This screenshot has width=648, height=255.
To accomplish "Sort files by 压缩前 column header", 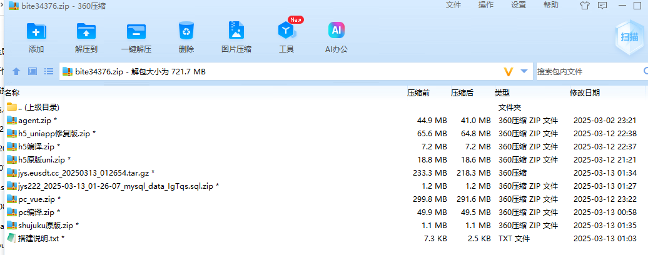I will [x=418, y=93].
